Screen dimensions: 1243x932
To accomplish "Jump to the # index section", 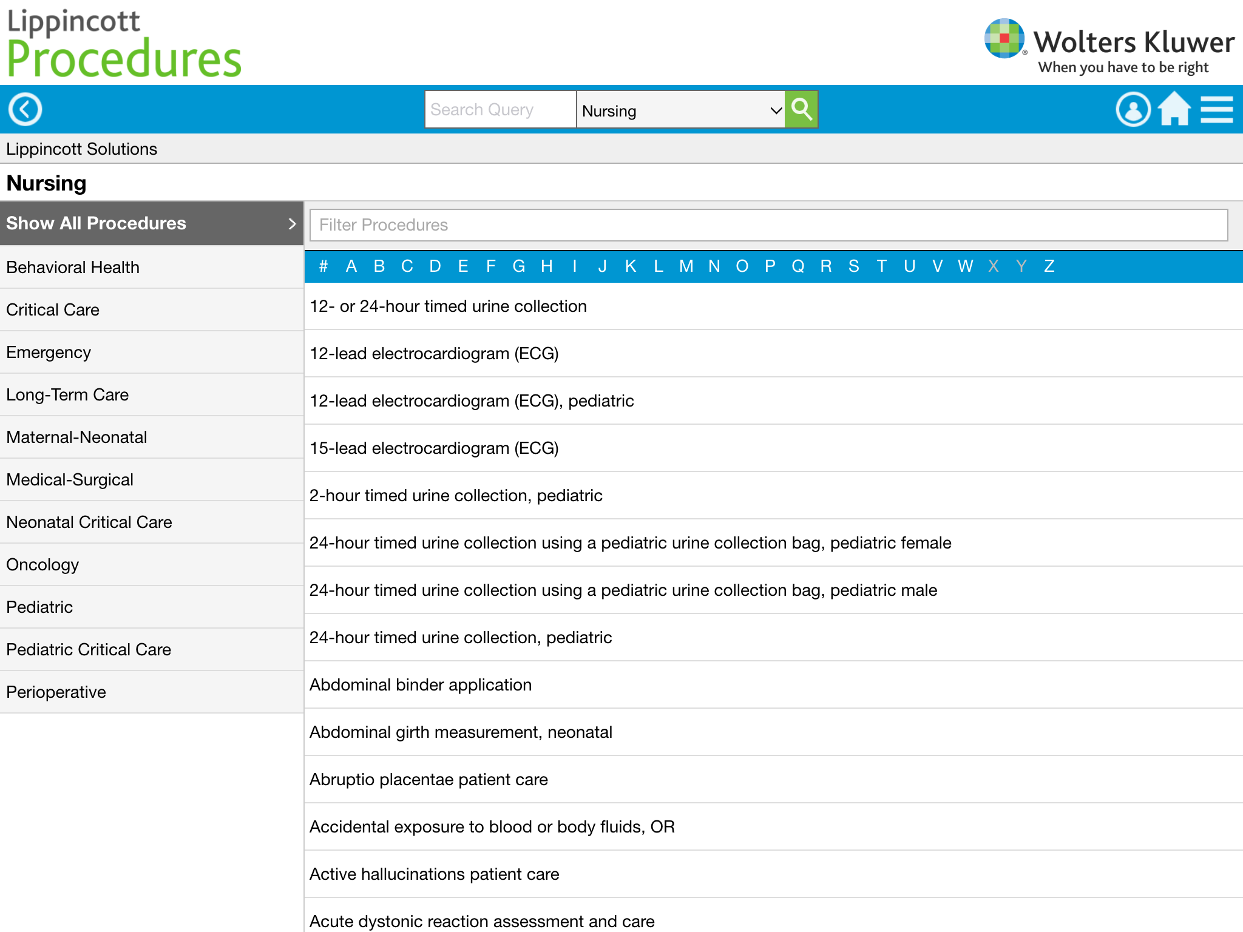I will pyautogui.click(x=323, y=266).
